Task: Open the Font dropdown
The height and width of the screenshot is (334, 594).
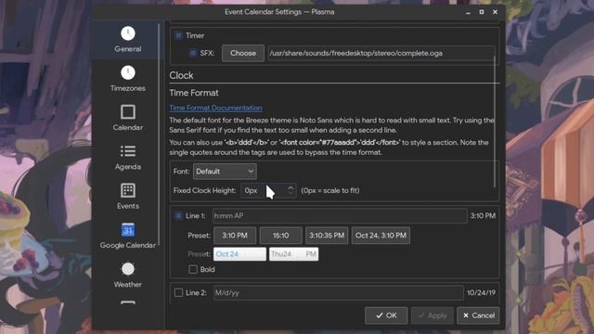Action: click(x=225, y=172)
